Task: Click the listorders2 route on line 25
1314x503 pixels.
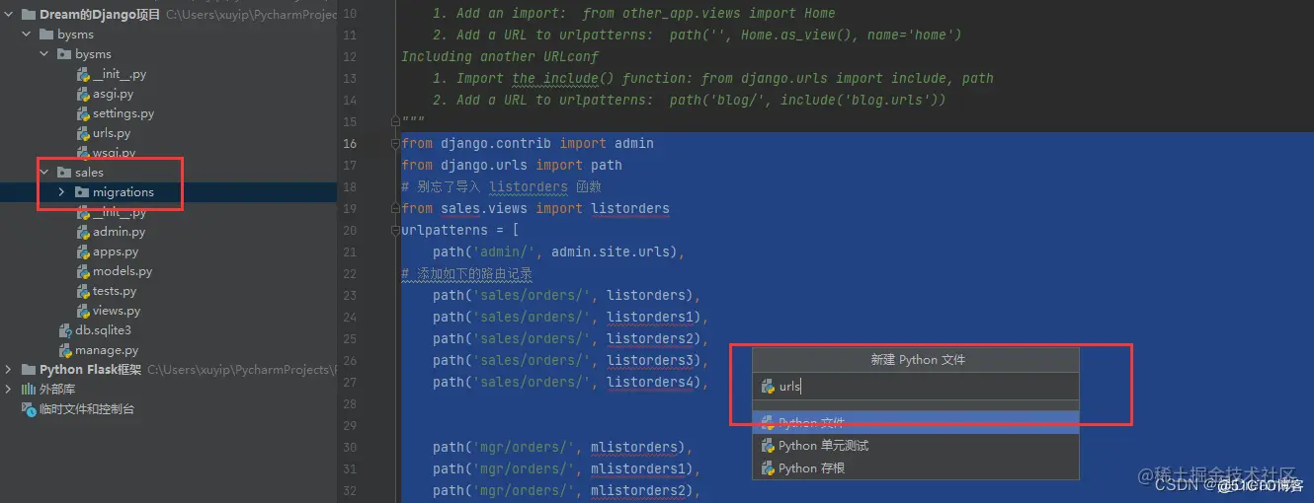Action: [x=571, y=338]
